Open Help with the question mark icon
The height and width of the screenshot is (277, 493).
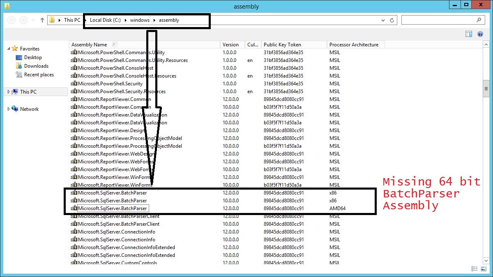point(480,34)
